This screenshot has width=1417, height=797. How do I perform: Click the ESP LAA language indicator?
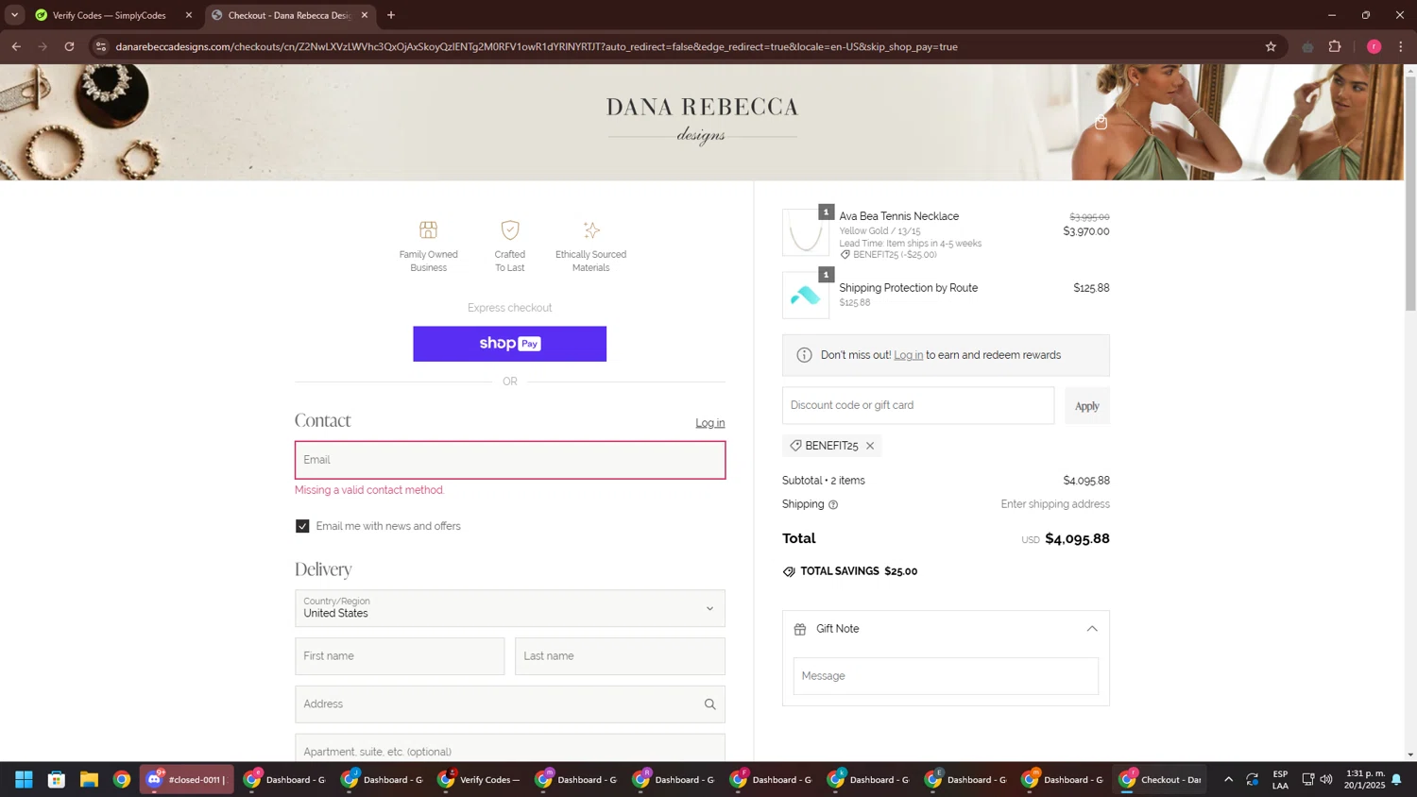[1280, 779]
